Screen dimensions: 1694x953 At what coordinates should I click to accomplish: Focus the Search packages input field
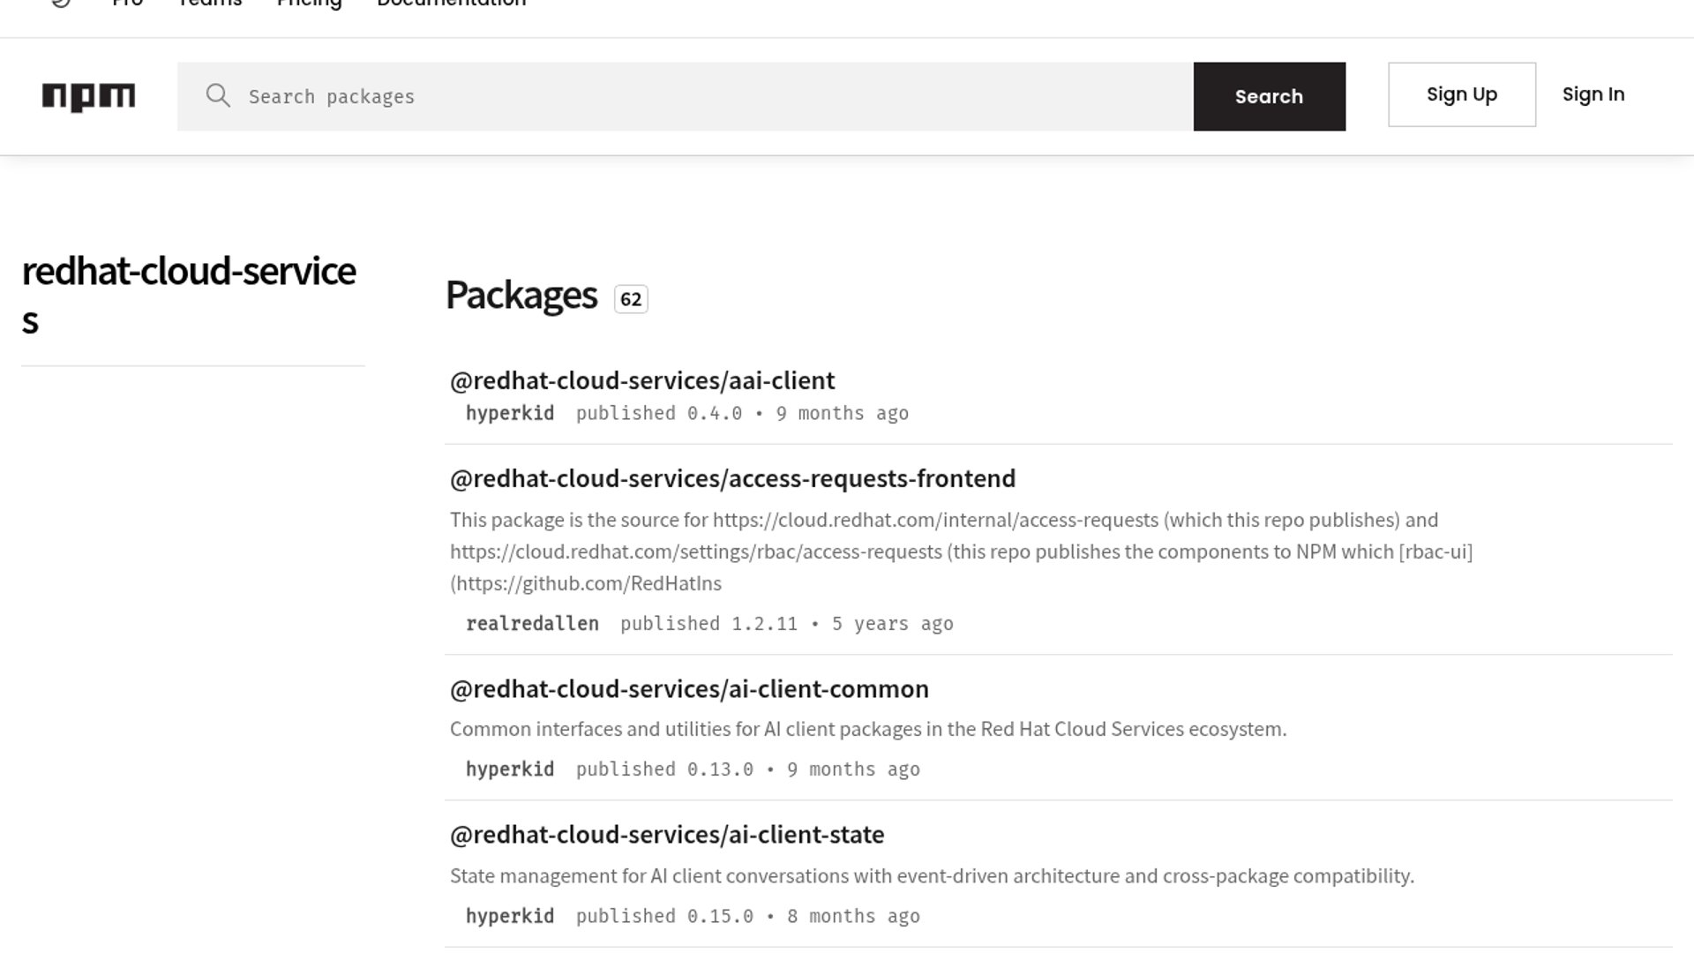click(x=685, y=96)
